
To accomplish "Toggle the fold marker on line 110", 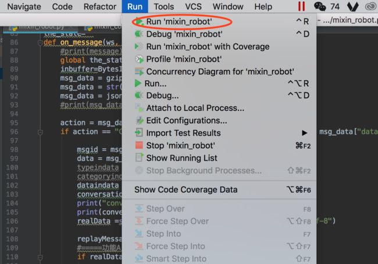I will [40, 257].
